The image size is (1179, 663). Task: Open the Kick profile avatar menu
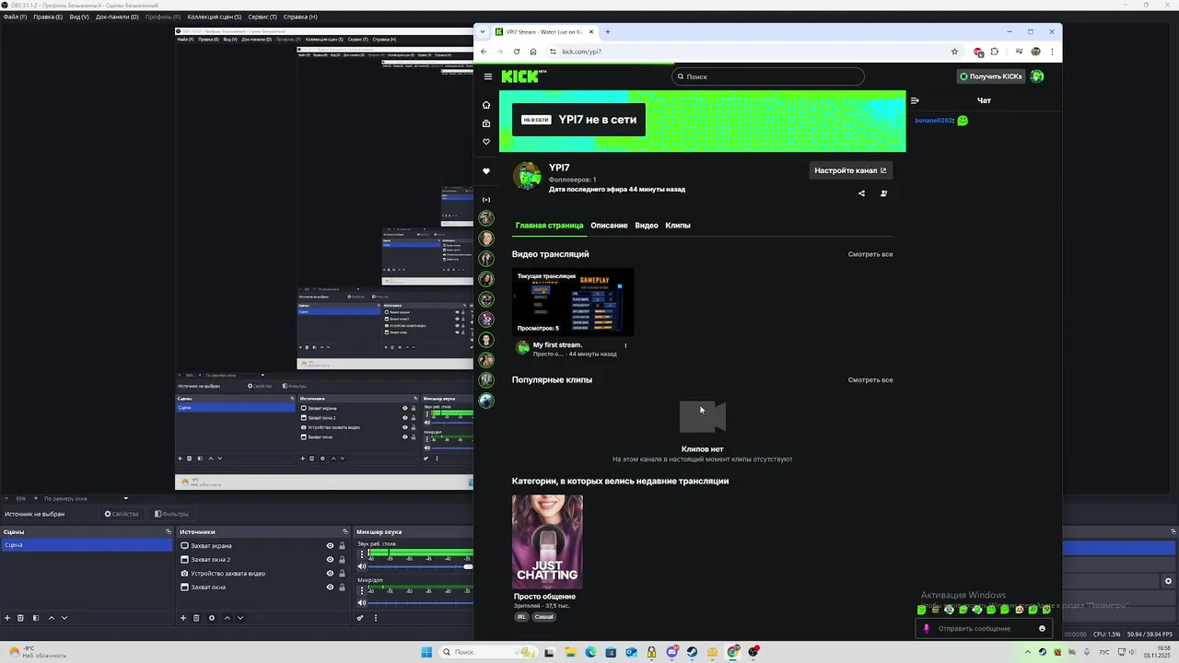(1037, 76)
